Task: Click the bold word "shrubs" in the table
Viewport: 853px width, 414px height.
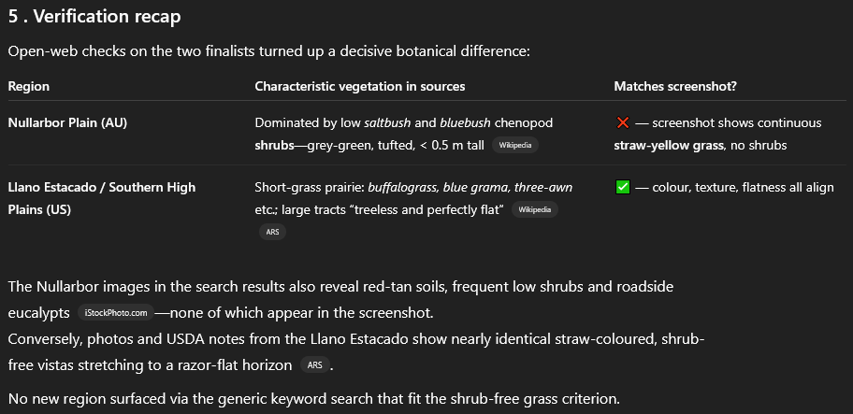Action: (274, 145)
